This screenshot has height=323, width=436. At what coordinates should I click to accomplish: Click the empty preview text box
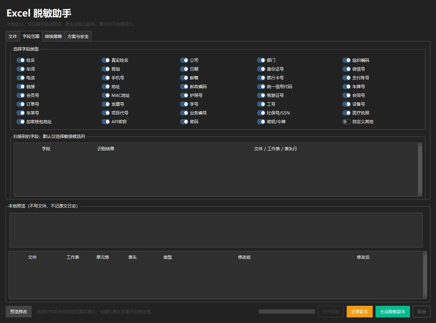point(216,230)
